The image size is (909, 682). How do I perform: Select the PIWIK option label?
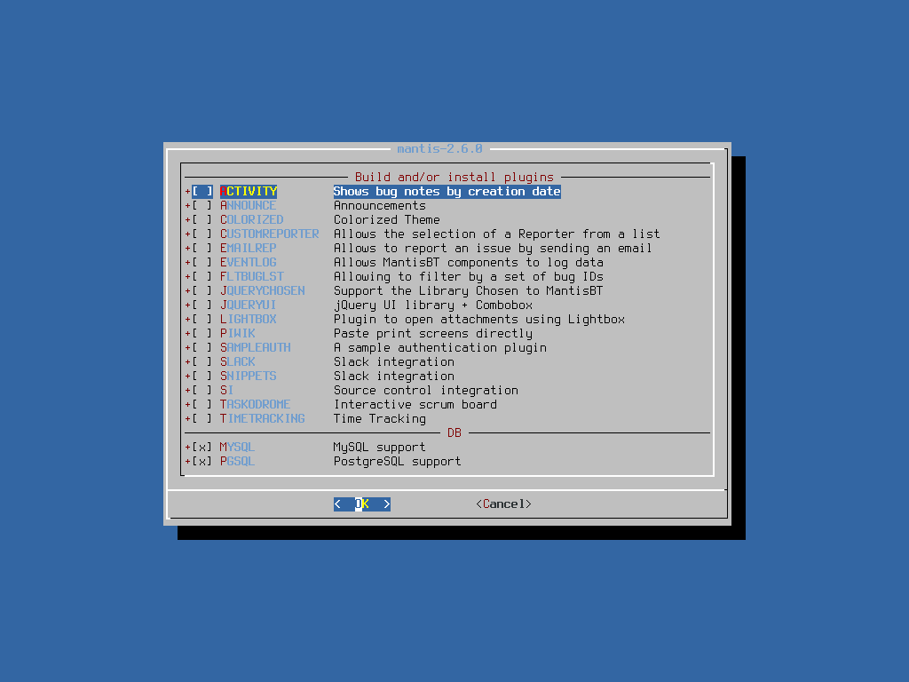point(238,334)
